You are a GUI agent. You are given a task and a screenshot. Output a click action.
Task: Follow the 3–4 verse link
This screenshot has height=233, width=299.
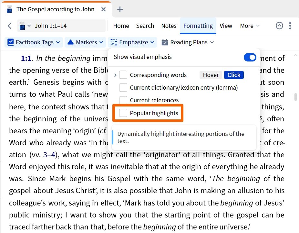[x=49, y=155]
